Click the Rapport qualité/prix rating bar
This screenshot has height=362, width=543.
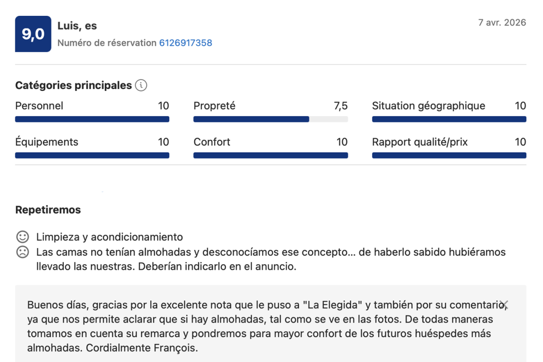[449, 155]
